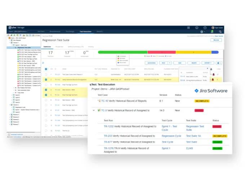The height and width of the screenshot is (190, 245).
Task: Click the TC-9 test case icon
Action: point(99,110)
